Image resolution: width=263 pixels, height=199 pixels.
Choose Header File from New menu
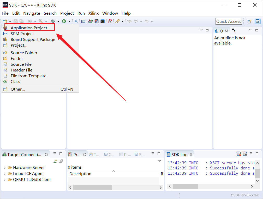(40, 70)
